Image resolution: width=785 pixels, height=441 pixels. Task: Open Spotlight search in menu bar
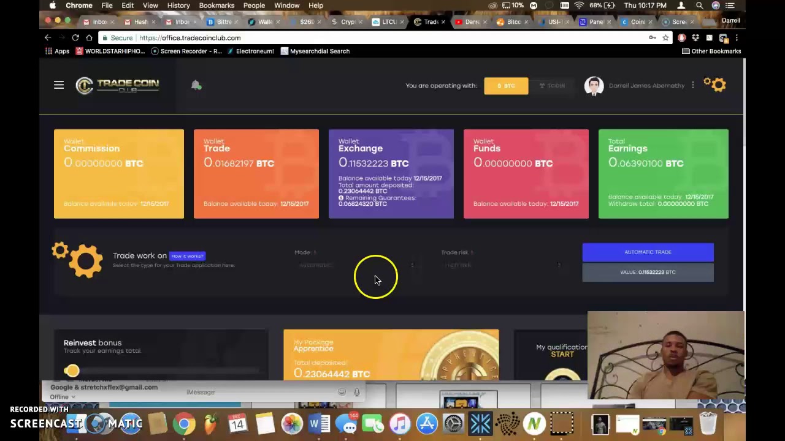click(699, 6)
